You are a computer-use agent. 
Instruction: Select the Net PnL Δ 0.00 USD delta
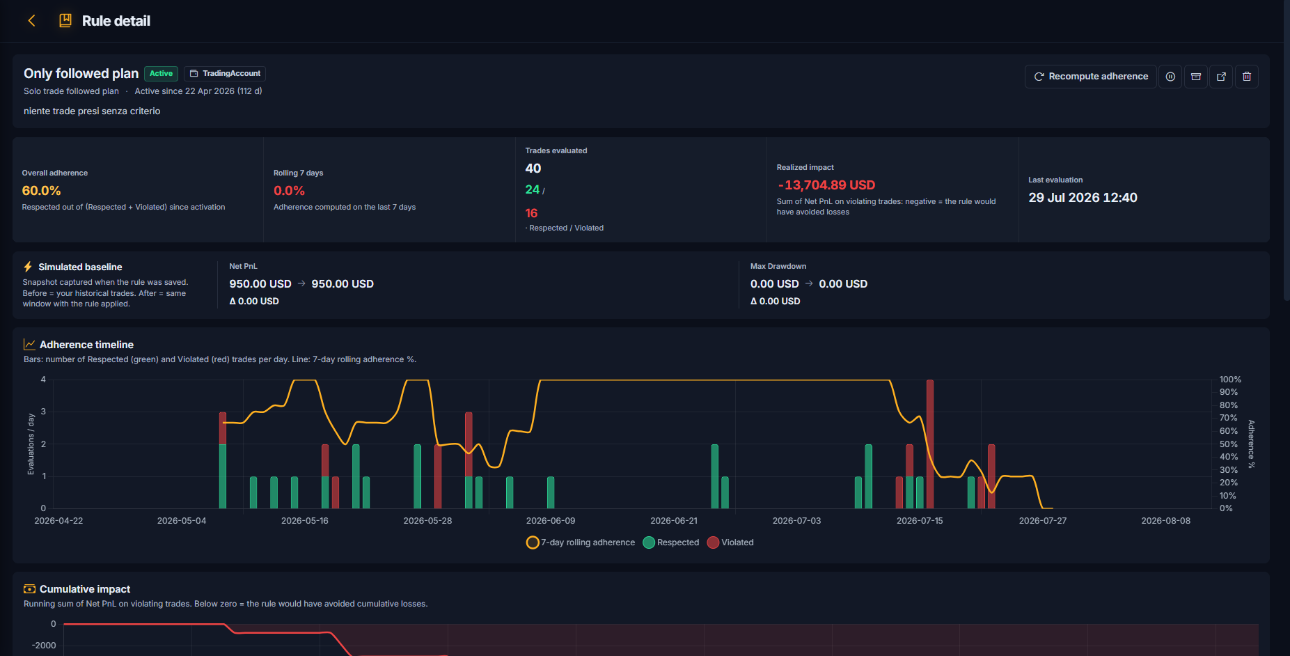tap(254, 302)
